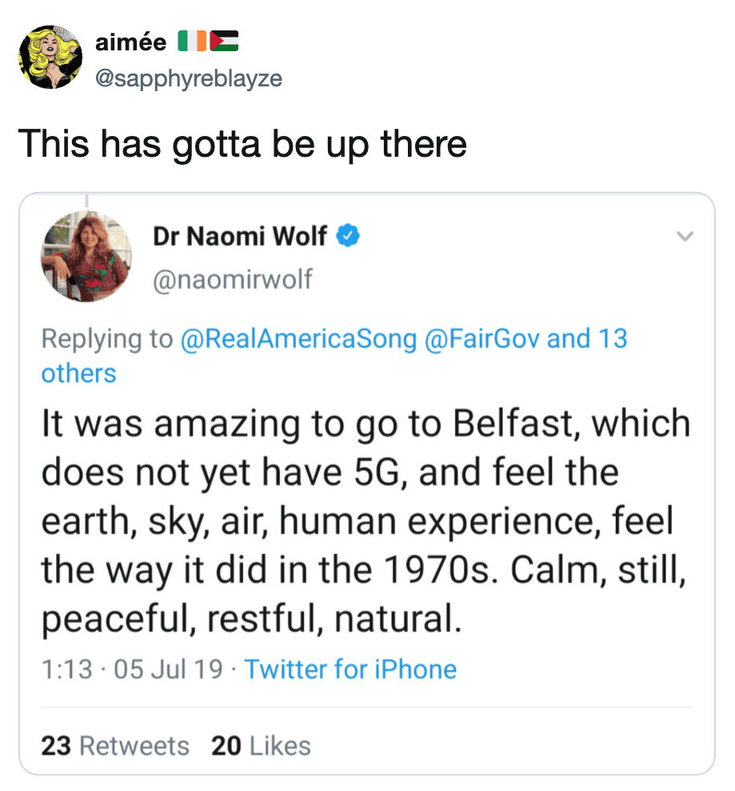Click the Irish flag emoji
The width and height of the screenshot is (735, 791).
coord(191,42)
